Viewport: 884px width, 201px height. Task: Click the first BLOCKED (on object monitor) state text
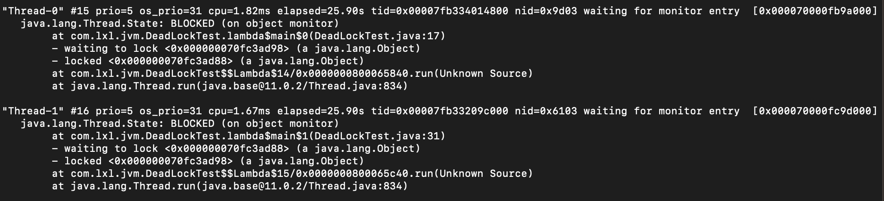pyautogui.click(x=255, y=23)
